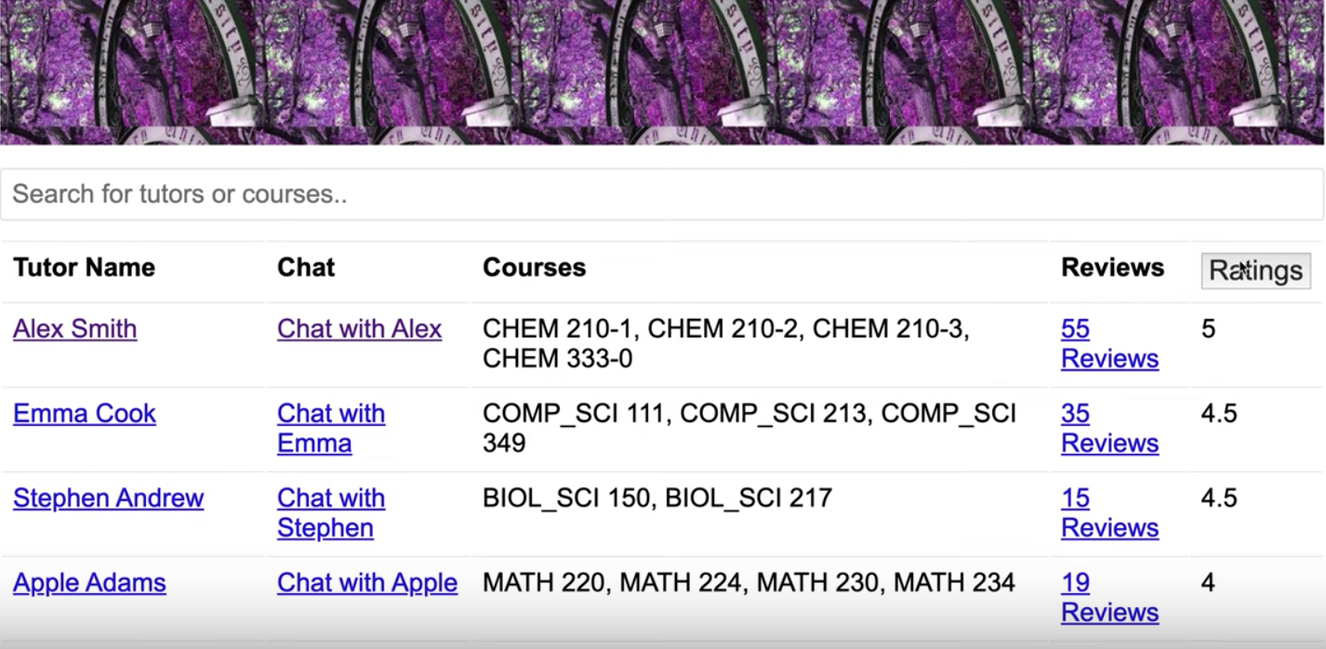
Task: Click the Tutor Name column header
Action: point(84,268)
